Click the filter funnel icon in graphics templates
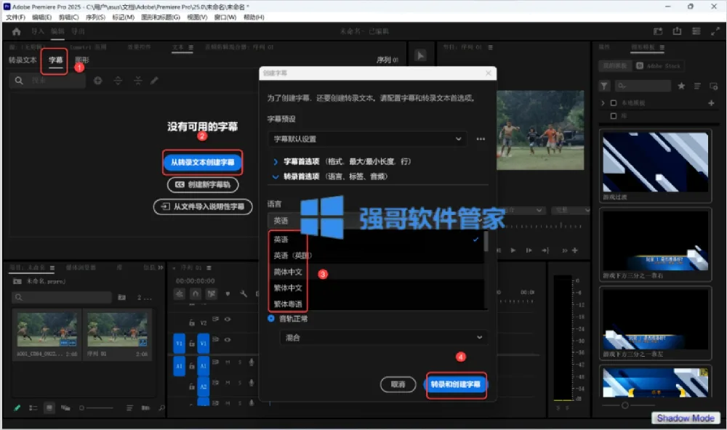This screenshot has height=430, width=727. (604, 86)
